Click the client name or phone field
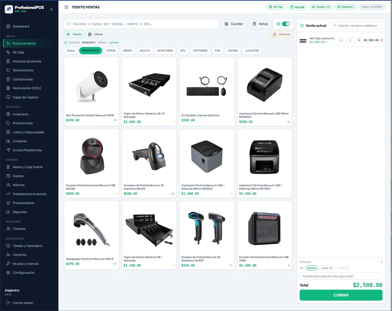 point(357,26)
